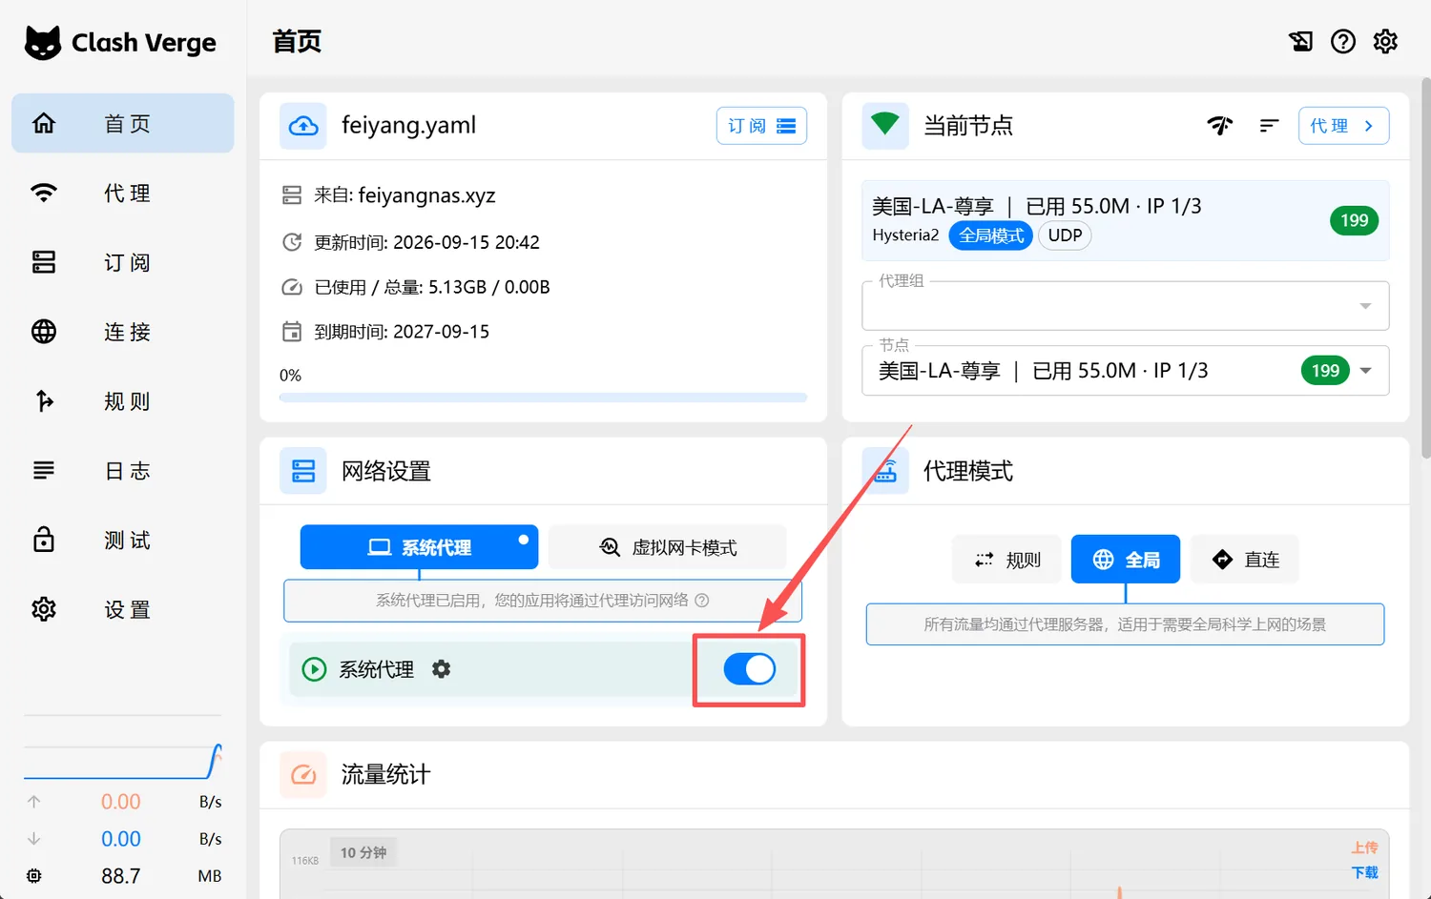Viewport: 1431px width, 899px height.
Task: Click the gauge icon beside 已使用 / 总量
Action: coord(292,287)
